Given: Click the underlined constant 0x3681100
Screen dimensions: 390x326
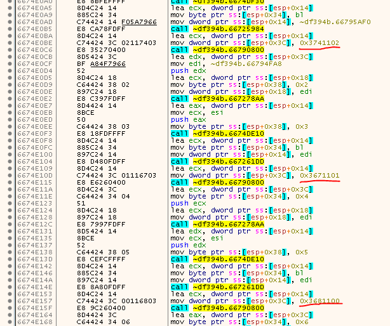Looking at the screenshot, I should click(321, 301).
